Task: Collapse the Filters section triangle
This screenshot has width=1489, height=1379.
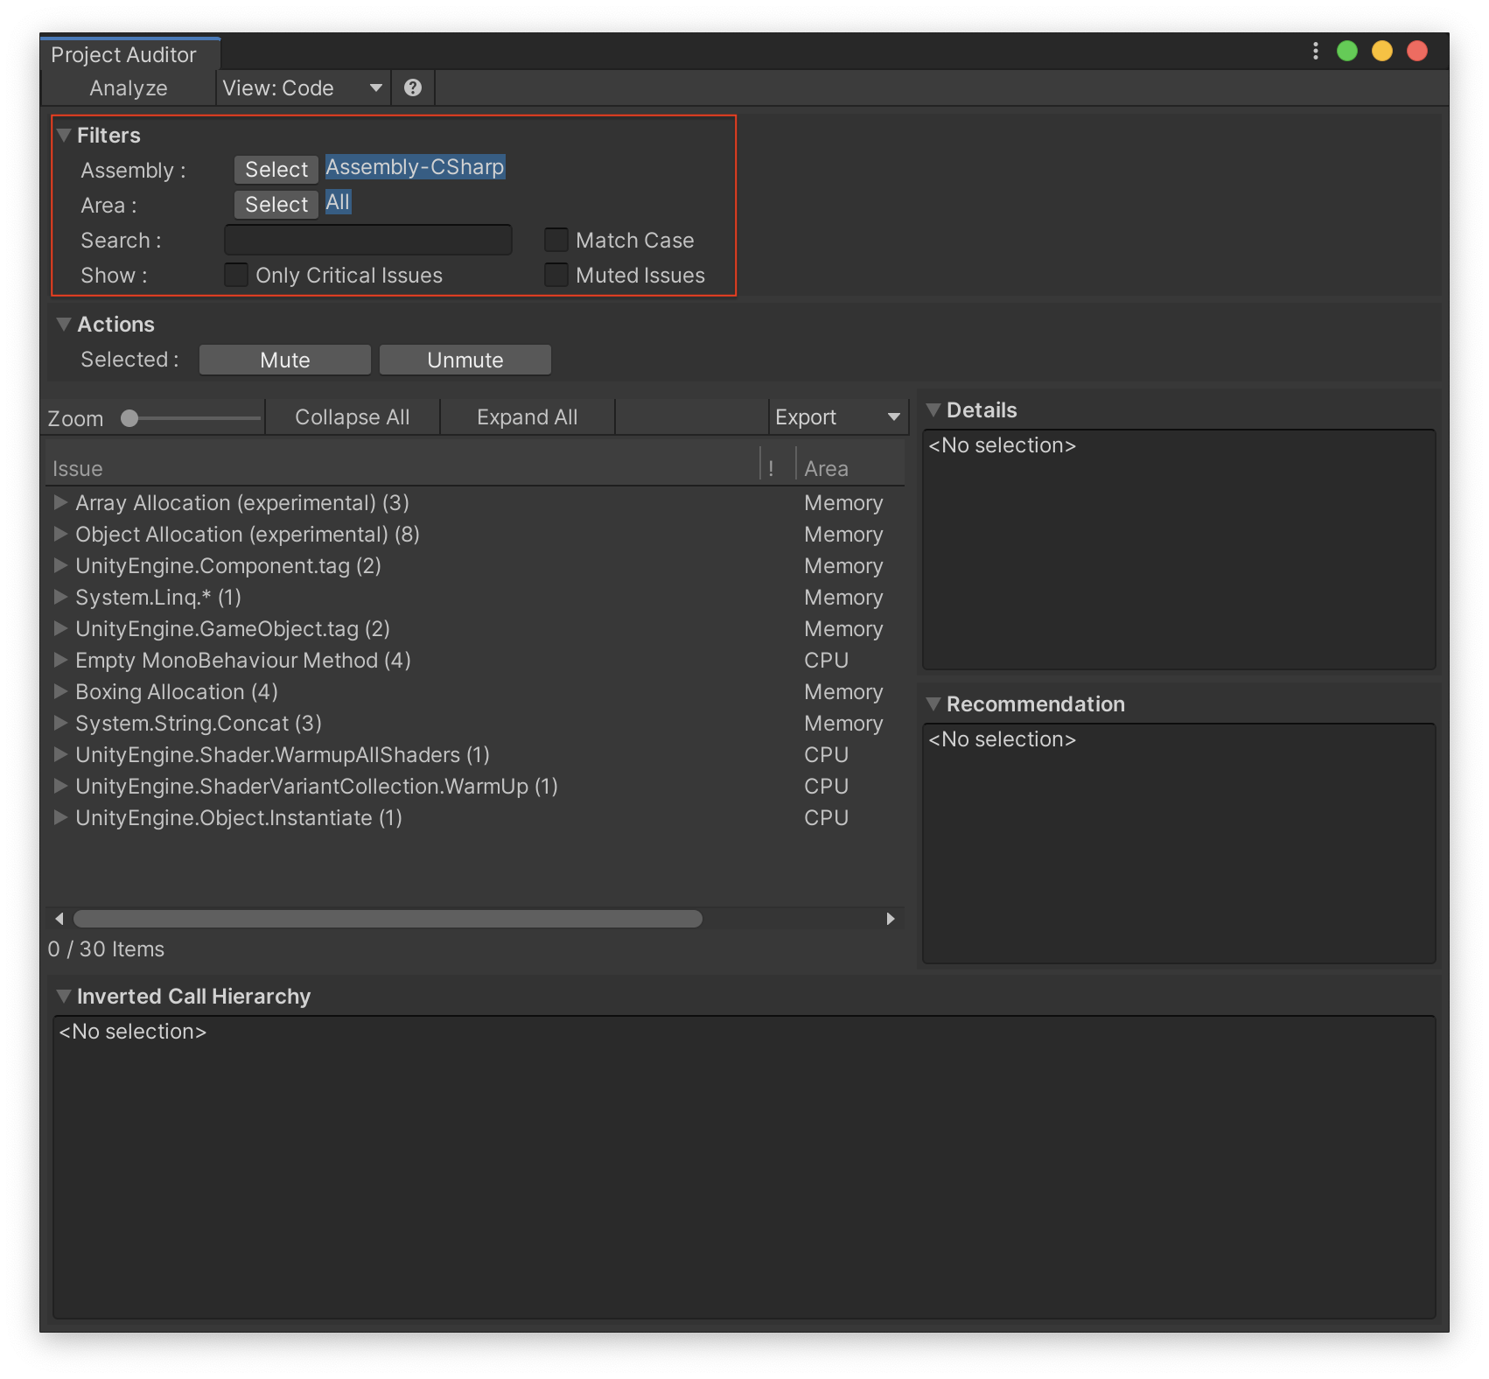Action: (64, 136)
